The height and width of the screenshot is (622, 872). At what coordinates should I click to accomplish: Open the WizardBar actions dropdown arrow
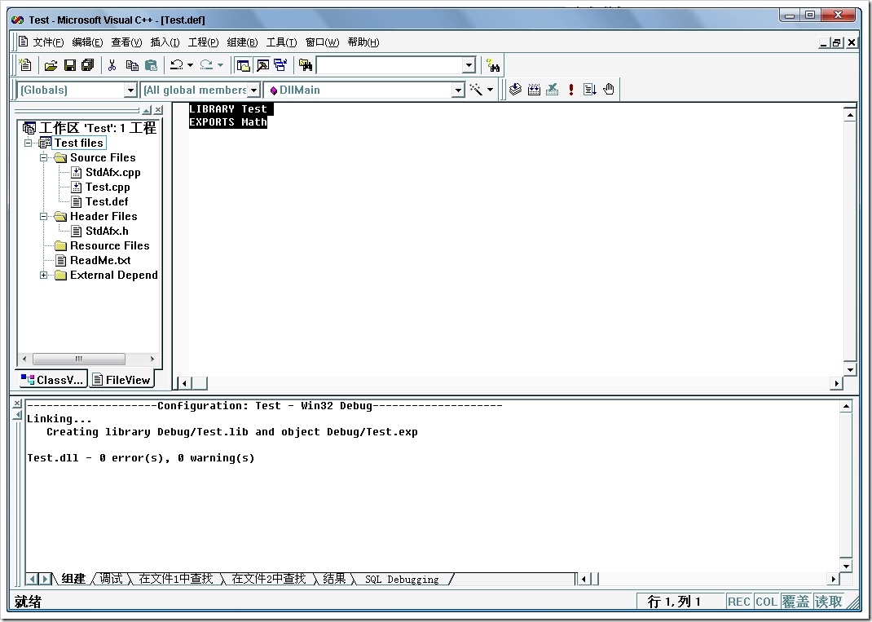coord(490,90)
